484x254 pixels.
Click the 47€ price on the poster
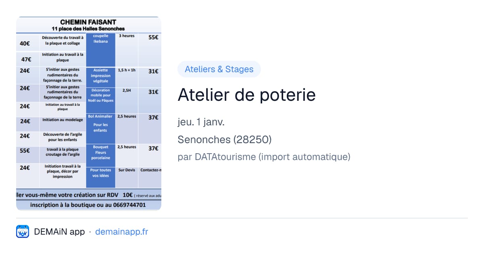click(x=26, y=59)
